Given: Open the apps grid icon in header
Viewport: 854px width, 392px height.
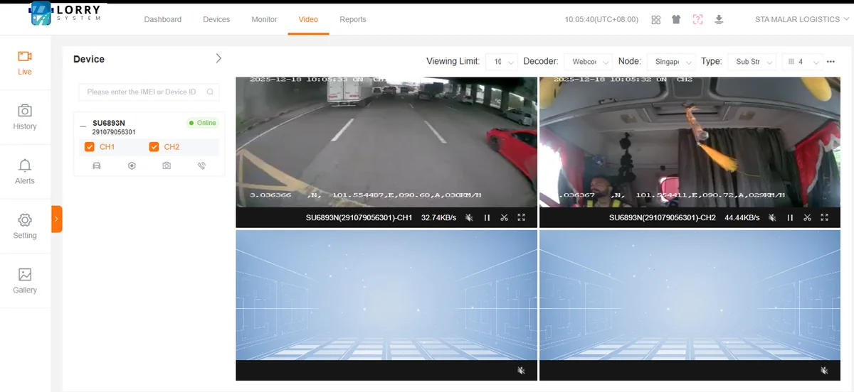Looking at the screenshot, I should tap(656, 19).
